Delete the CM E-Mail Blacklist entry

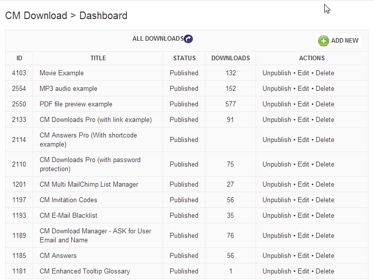(325, 216)
